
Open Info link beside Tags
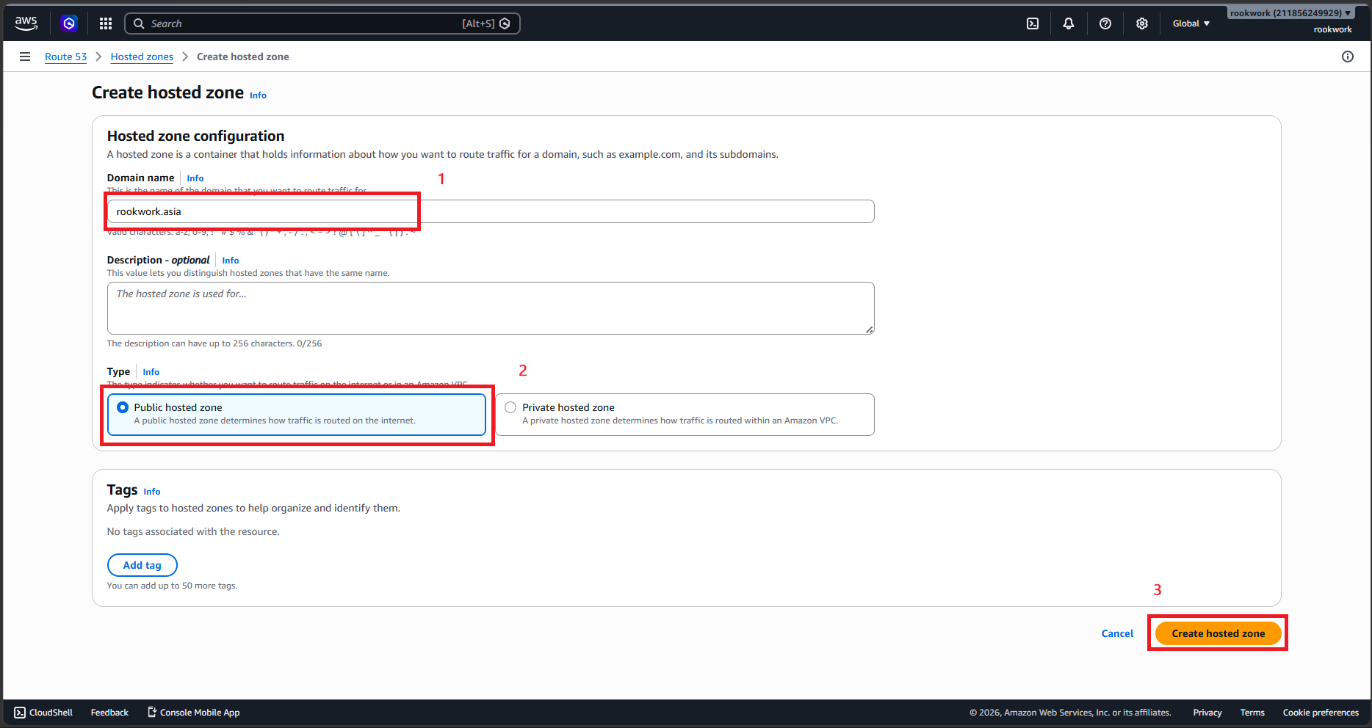(x=152, y=492)
